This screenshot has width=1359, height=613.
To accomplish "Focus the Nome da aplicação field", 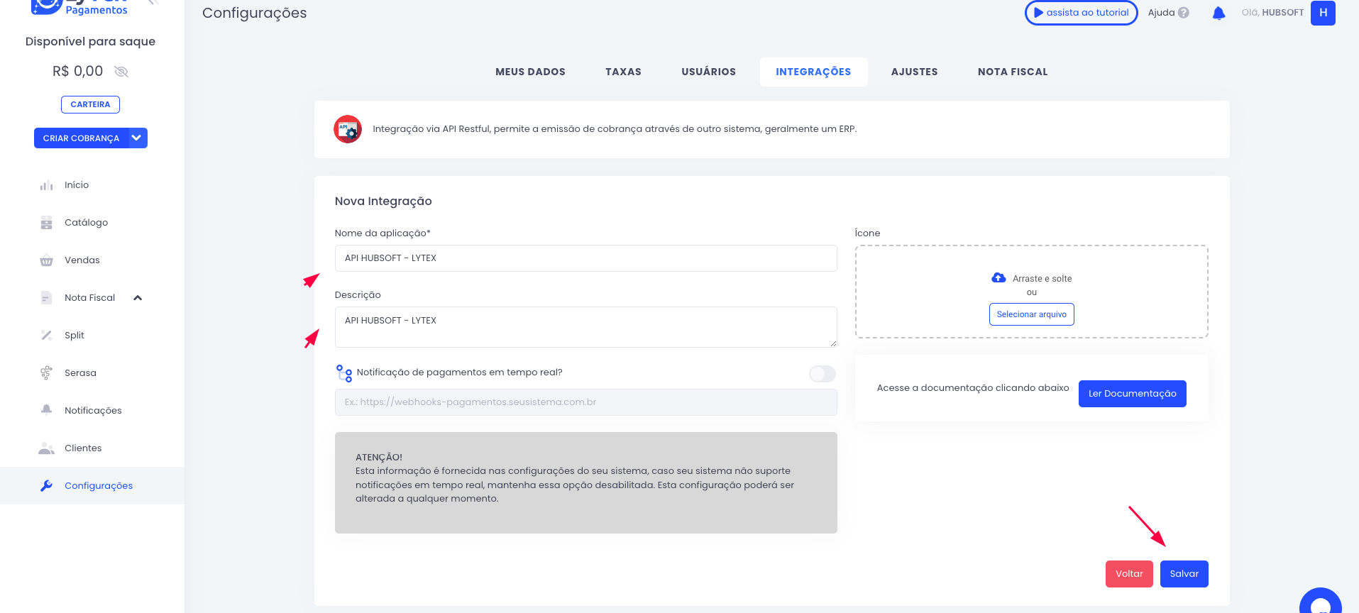I will pos(586,258).
